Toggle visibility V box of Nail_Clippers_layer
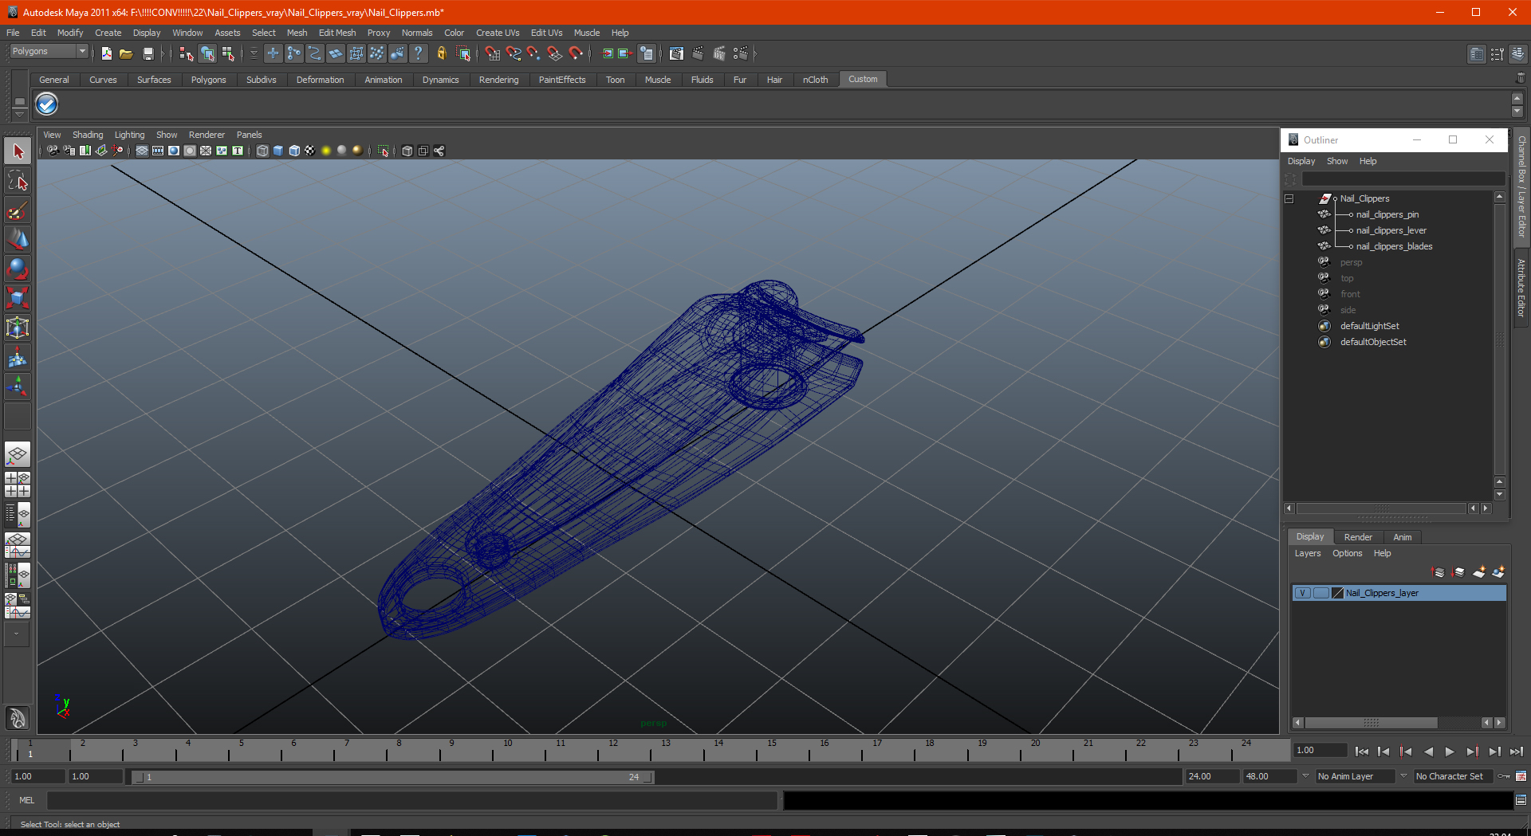1531x836 pixels. 1302,593
